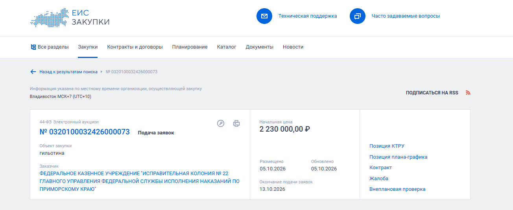Go to the Каталог section
Screen dimensions: 513x210
coord(227,47)
